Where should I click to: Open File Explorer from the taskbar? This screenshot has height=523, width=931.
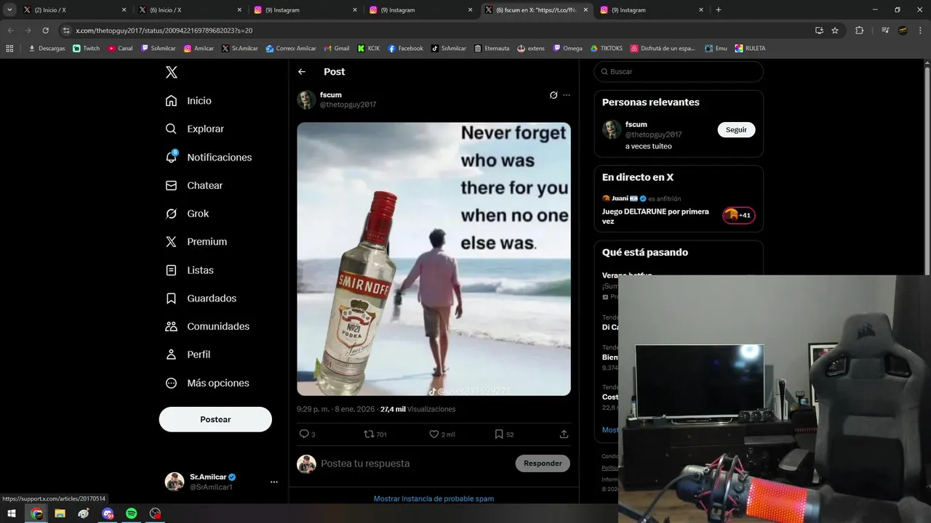(x=60, y=514)
